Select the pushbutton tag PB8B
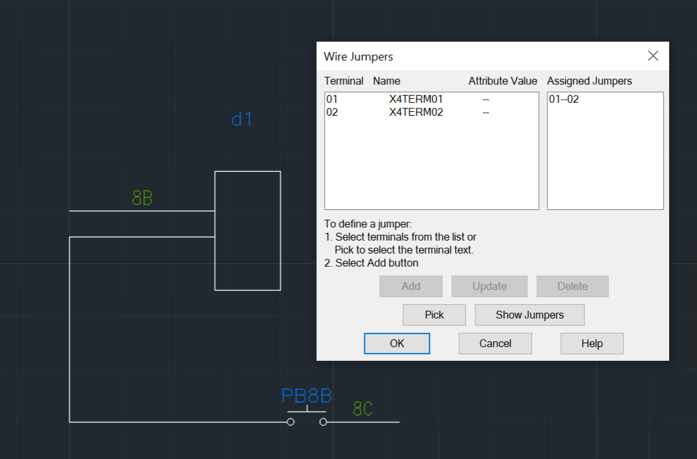697x459 pixels. pos(307,395)
